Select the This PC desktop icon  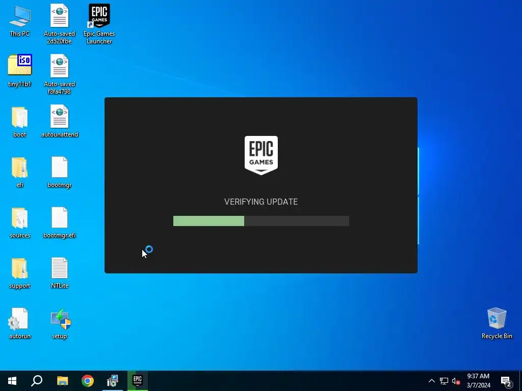tap(20, 20)
